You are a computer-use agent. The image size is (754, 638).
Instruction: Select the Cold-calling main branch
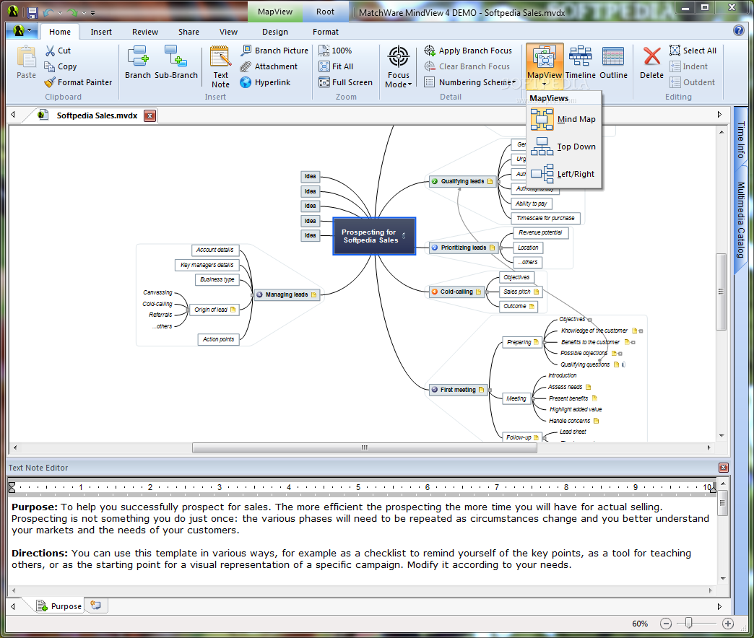456,292
